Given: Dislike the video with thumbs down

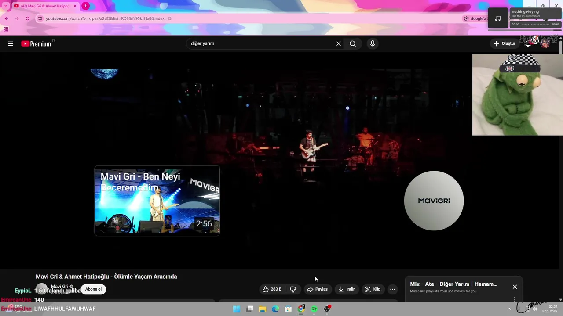Looking at the screenshot, I should pyautogui.click(x=293, y=289).
